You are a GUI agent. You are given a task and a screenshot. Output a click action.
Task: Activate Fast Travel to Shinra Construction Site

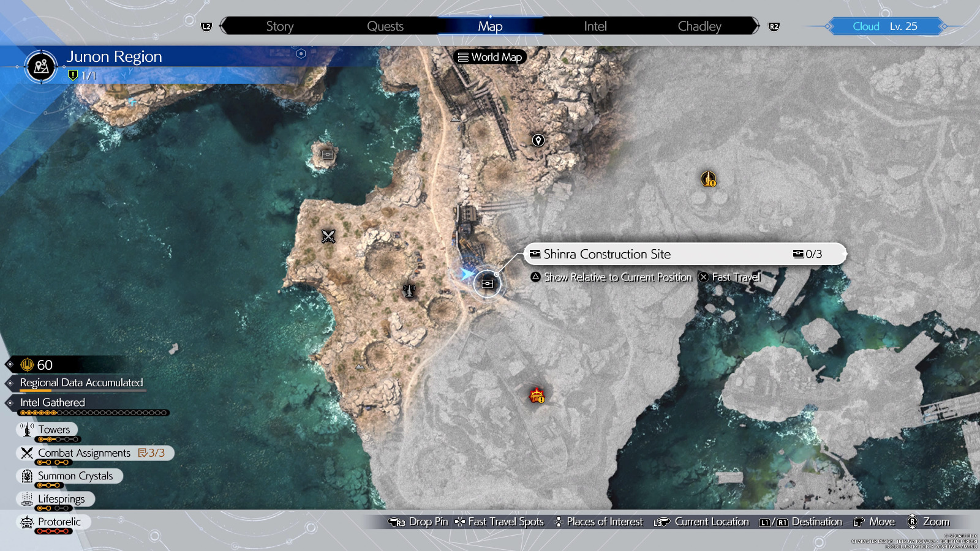click(x=734, y=277)
